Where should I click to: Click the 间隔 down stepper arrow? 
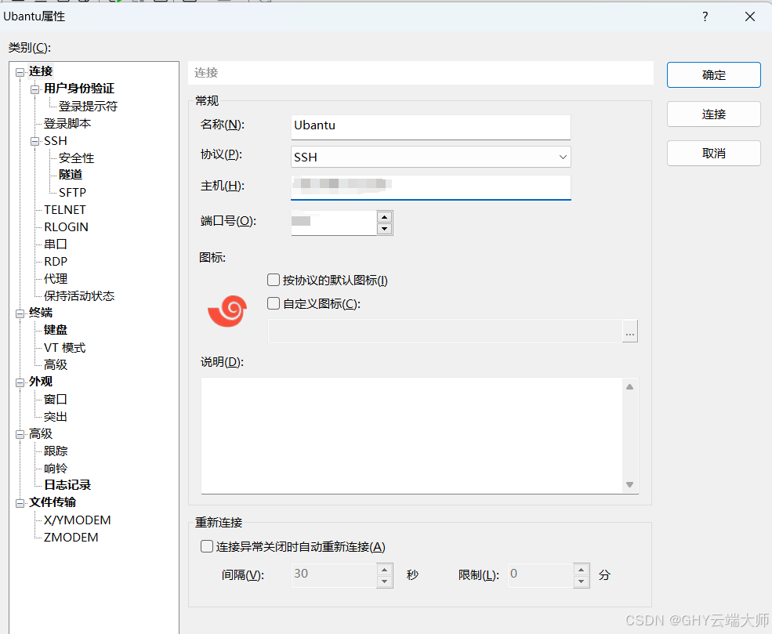coord(385,581)
